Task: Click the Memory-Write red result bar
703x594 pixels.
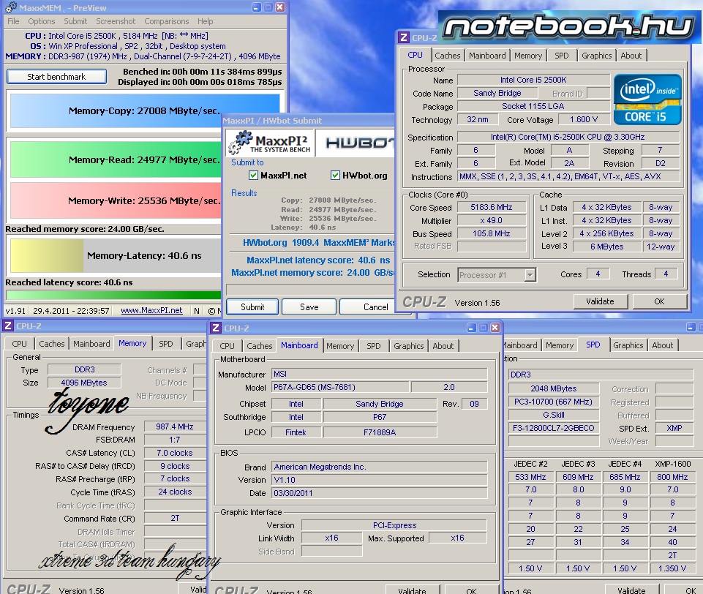Action: click(x=116, y=200)
